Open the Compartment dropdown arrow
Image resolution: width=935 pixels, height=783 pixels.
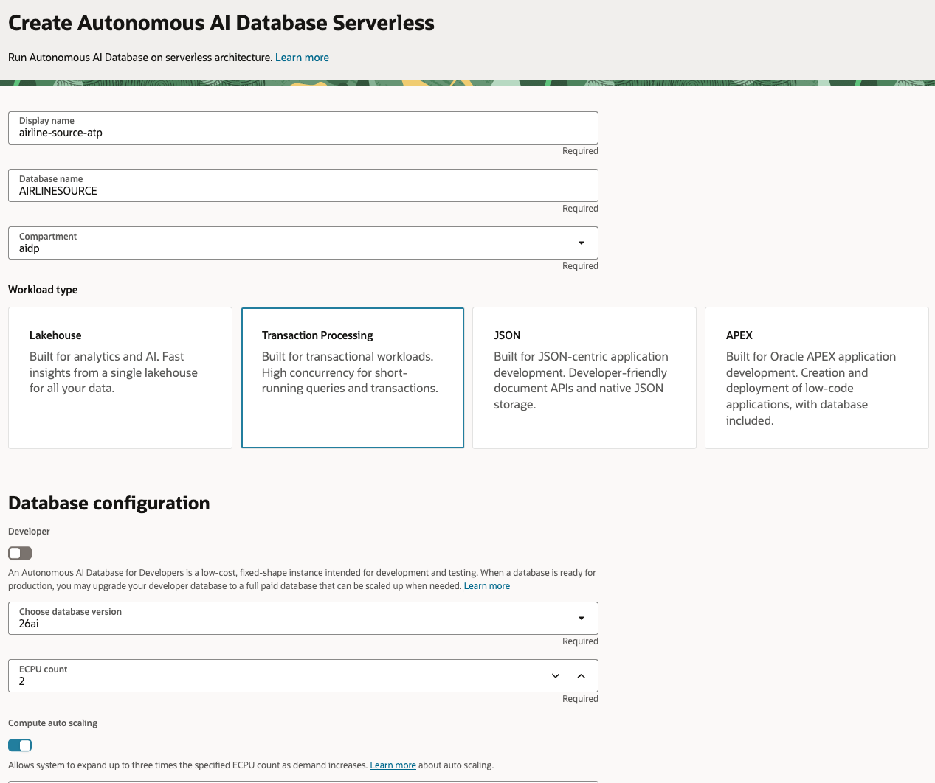coord(582,243)
